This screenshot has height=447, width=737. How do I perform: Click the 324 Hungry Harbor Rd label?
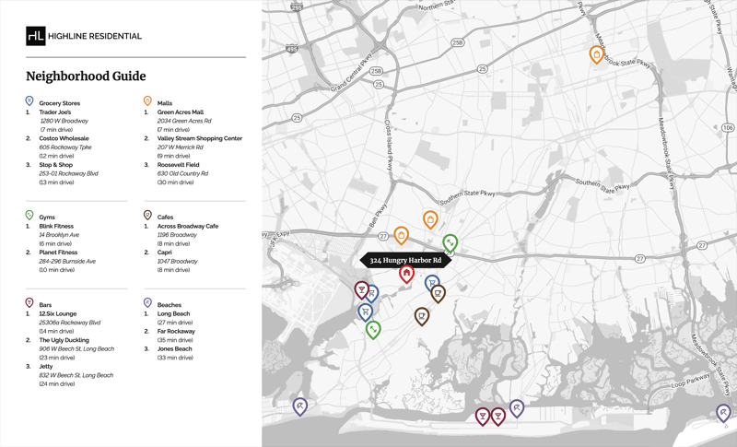click(x=405, y=261)
